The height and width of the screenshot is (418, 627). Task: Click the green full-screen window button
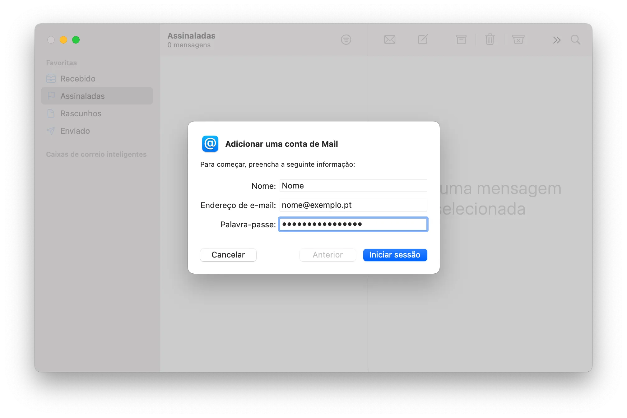click(x=76, y=40)
